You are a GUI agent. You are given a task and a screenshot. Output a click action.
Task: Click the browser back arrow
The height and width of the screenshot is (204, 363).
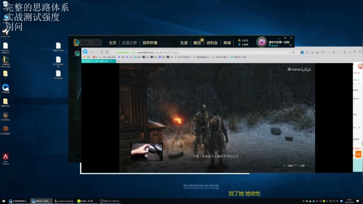pos(92,52)
